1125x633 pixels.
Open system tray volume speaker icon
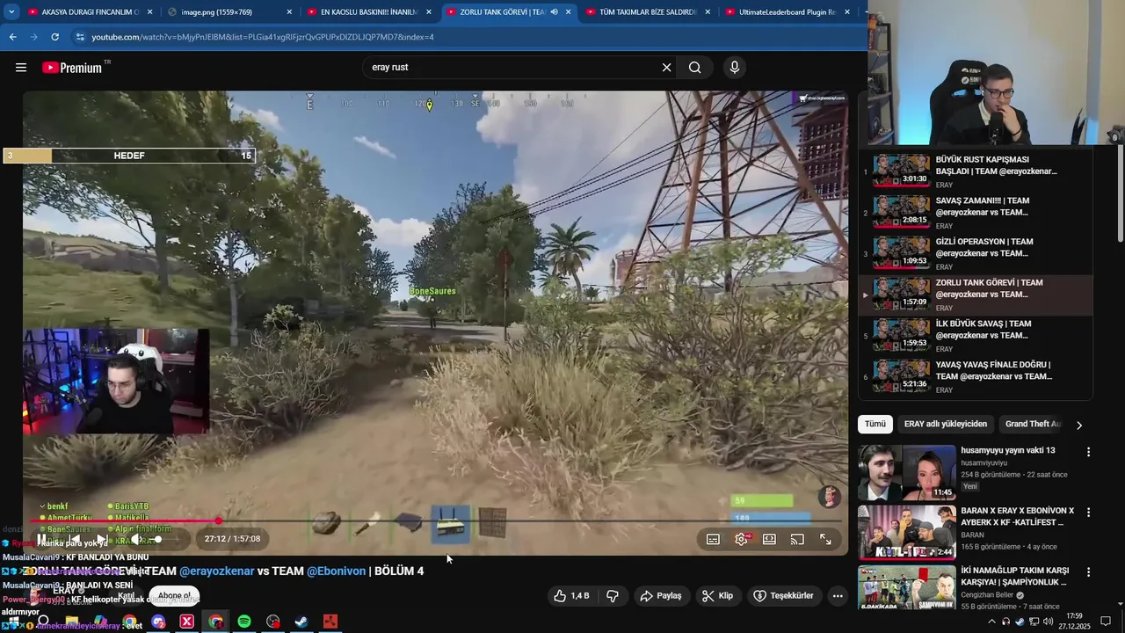1048,622
